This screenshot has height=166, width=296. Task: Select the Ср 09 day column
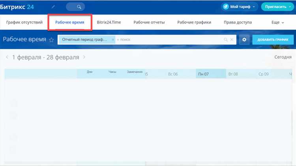click(264, 74)
